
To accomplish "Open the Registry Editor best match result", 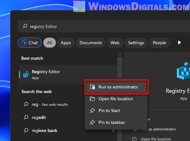I will [68, 75].
